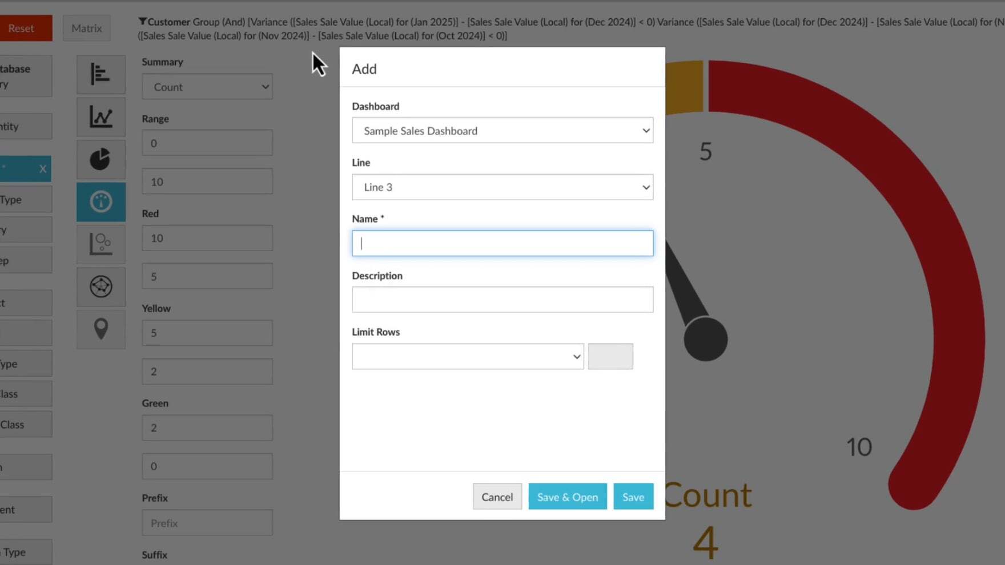The height and width of the screenshot is (565, 1005).
Task: Open the Summary dropdown set to Count
Action: (207, 87)
